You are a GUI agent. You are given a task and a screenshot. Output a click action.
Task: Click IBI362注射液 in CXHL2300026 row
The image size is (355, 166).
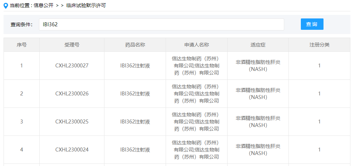[x=135, y=94]
